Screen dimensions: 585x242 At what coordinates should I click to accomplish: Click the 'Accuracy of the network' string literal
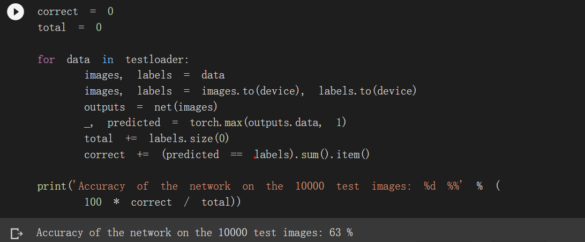coord(155,186)
